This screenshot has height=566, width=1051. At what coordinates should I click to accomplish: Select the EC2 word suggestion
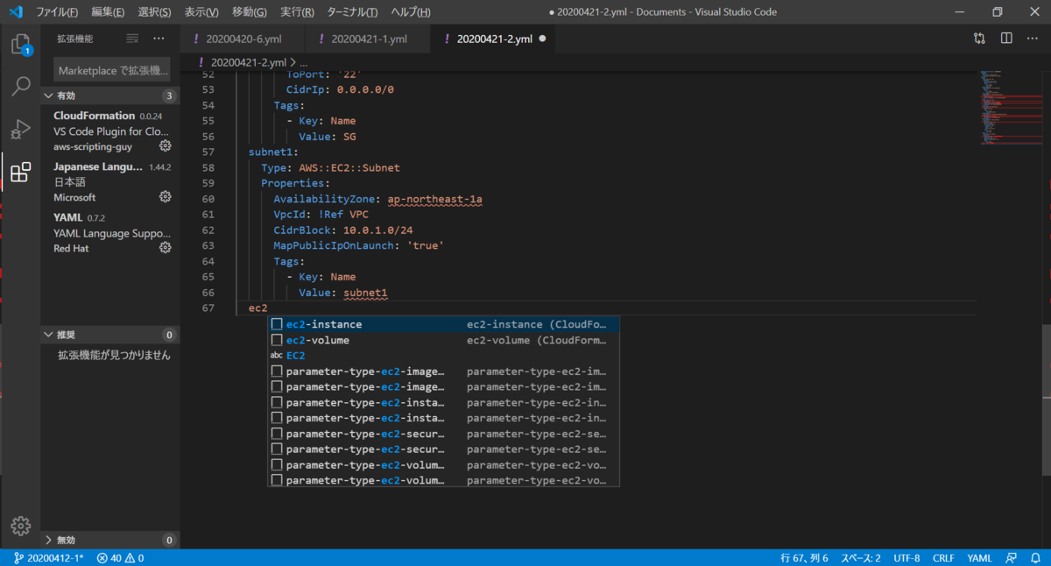(443, 356)
